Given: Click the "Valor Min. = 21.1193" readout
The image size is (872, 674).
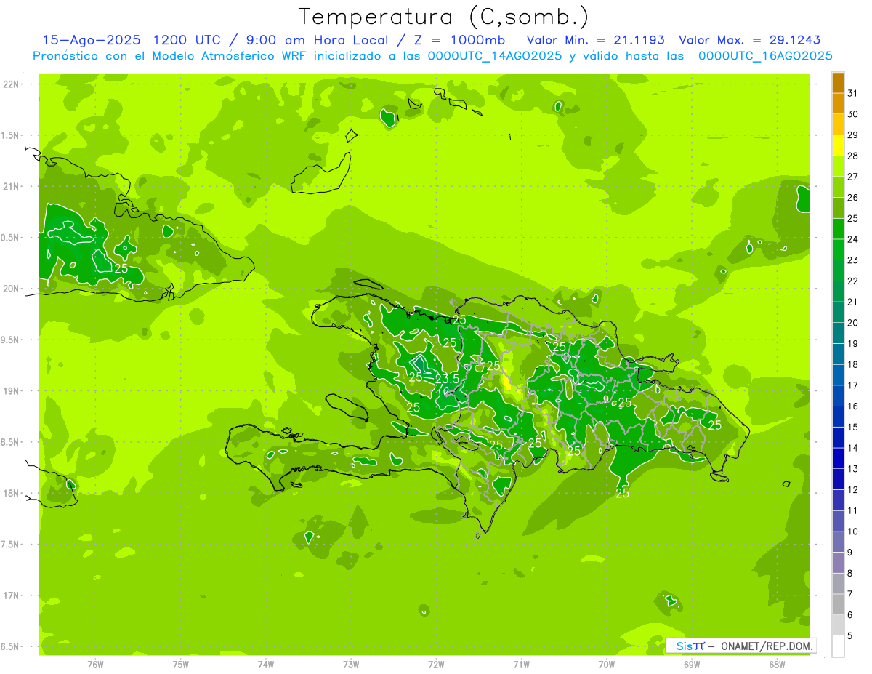Looking at the screenshot, I should (x=595, y=40).
